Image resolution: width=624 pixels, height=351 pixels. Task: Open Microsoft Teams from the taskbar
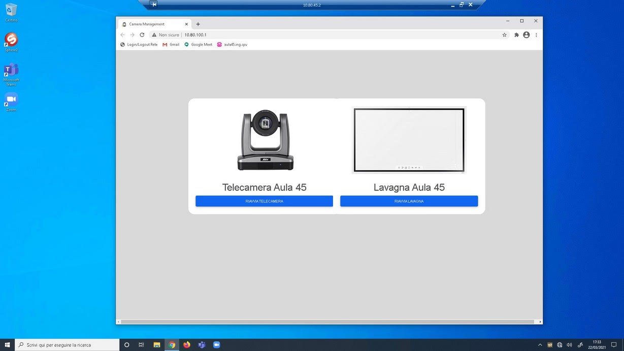(x=202, y=345)
